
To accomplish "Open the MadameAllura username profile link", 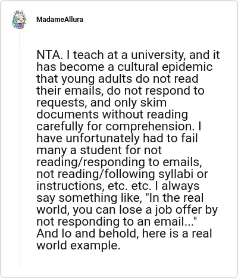I will 59,20.
